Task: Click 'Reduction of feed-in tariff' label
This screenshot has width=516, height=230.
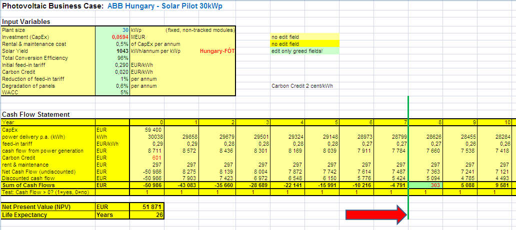Action: pyautogui.click(x=33, y=79)
